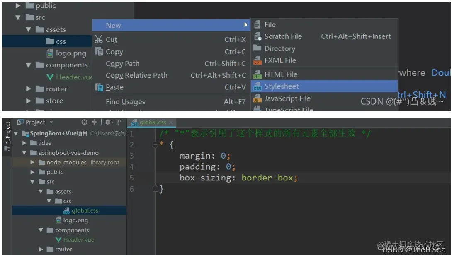
Task: Fold the CSS block at line 2
Action: [x=155, y=145]
